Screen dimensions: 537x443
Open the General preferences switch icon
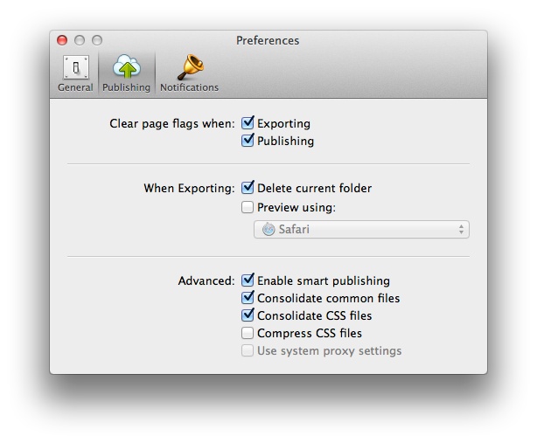tap(76, 67)
